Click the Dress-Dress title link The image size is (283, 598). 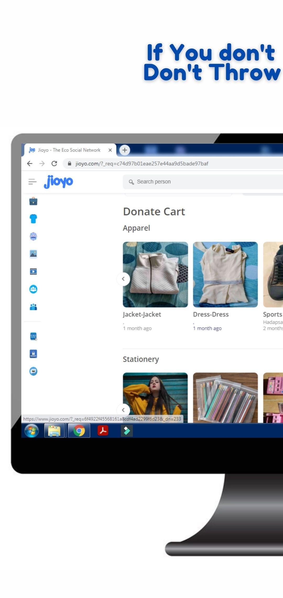coord(211,314)
